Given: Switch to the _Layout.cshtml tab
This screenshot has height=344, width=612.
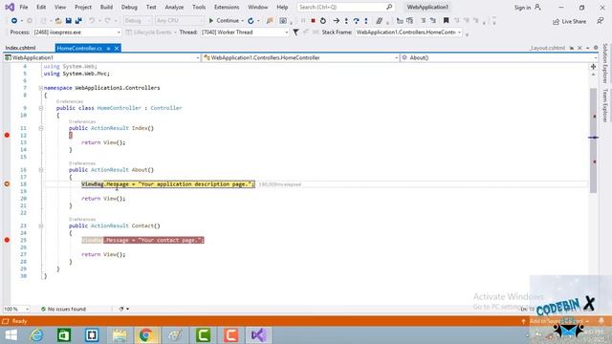Looking at the screenshot, I should (547, 48).
